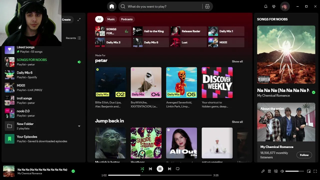Image resolution: width=320 pixels, height=180 pixels.
Task: Open About the artist photo
Action: (286, 122)
